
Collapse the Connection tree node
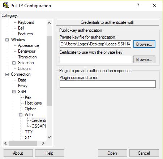pos(7,75)
